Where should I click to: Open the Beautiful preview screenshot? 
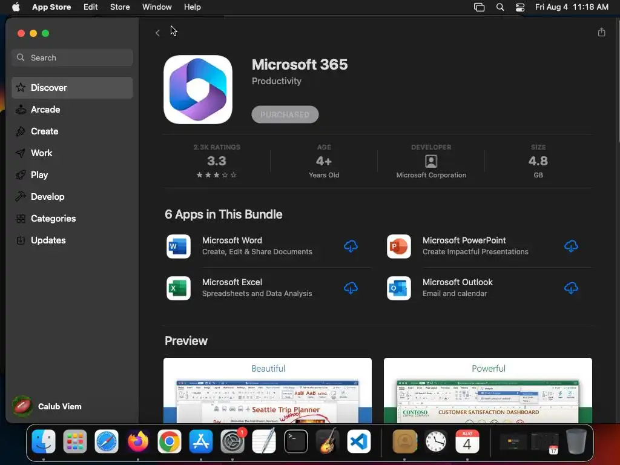[x=267, y=391]
